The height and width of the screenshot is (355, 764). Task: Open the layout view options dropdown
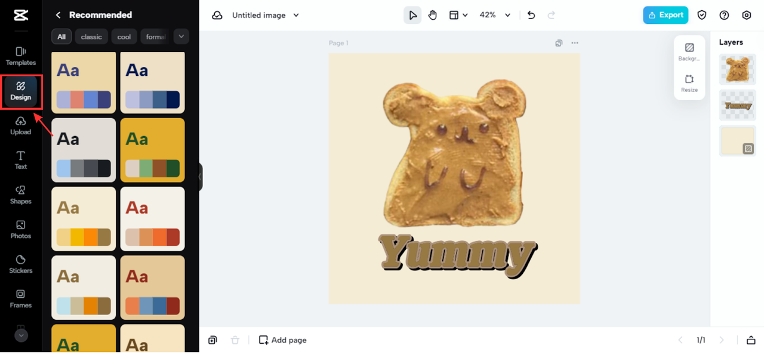pos(458,15)
